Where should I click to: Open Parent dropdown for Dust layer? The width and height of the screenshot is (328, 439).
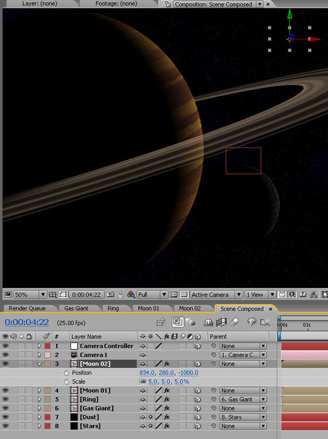tap(243, 417)
